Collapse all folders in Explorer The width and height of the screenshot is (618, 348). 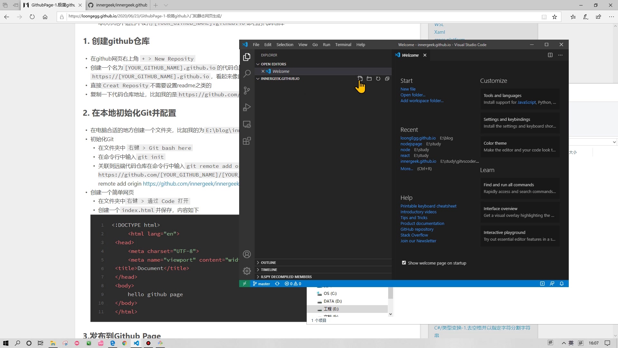(387, 79)
